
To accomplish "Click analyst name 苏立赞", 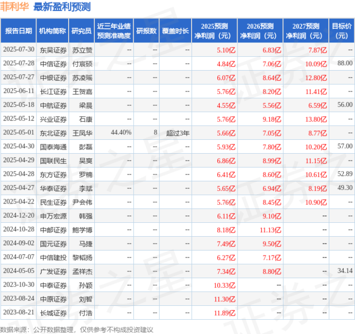I will point(82,50).
